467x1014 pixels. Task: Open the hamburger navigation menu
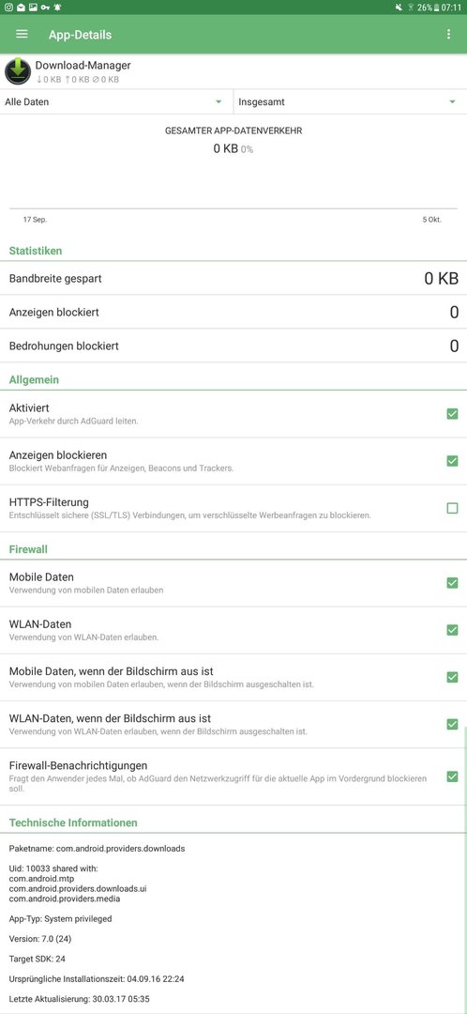point(22,35)
